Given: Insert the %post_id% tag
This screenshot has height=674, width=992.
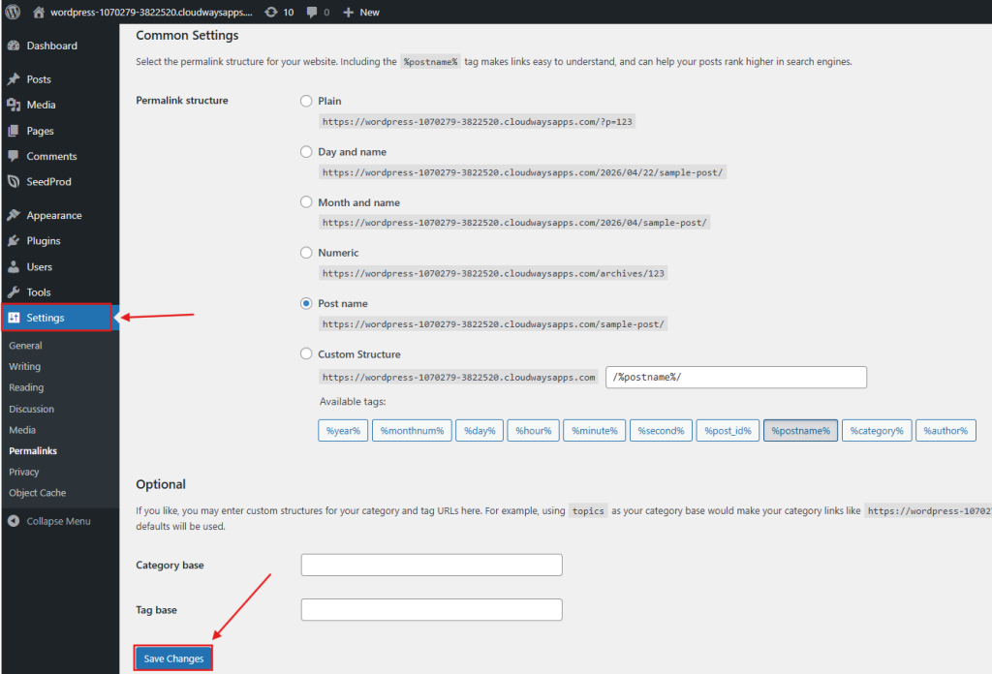Looking at the screenshot, I should click(728, 431).
